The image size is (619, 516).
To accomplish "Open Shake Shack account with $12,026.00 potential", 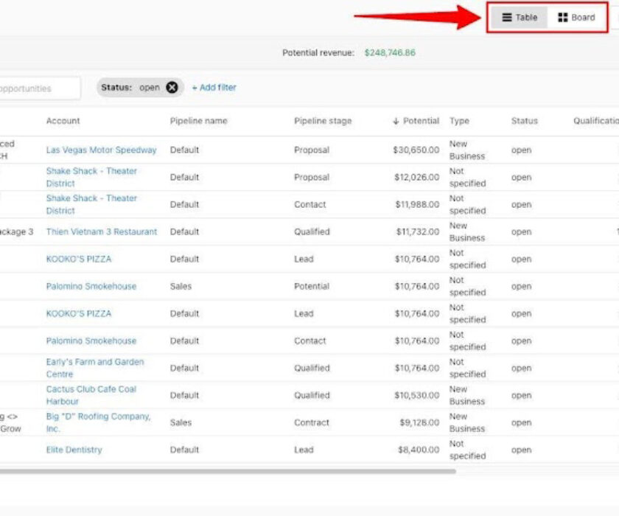I will (x=91, y=177).
